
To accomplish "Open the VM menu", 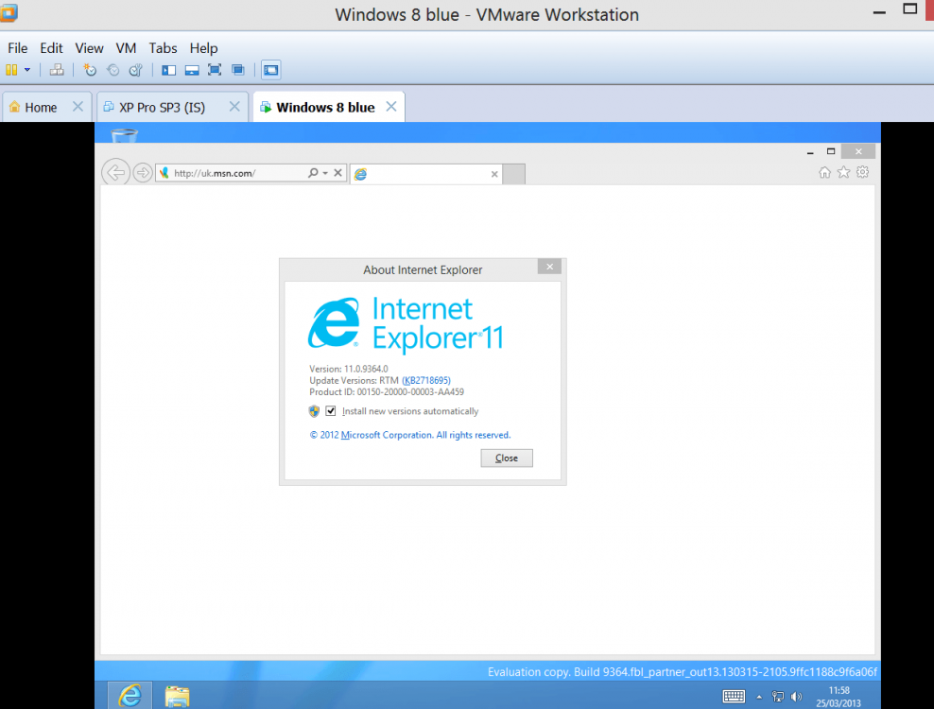I will [126, 47].
